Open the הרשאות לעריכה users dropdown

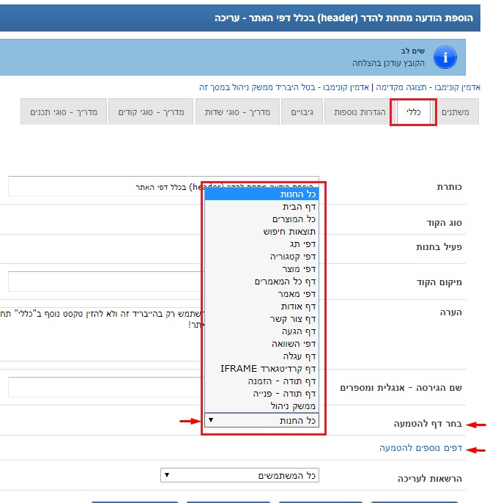(239, 475)
